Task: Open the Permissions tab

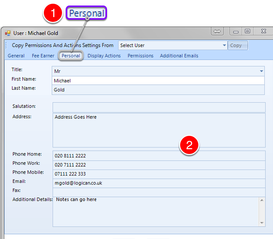Action: (140, 56)
